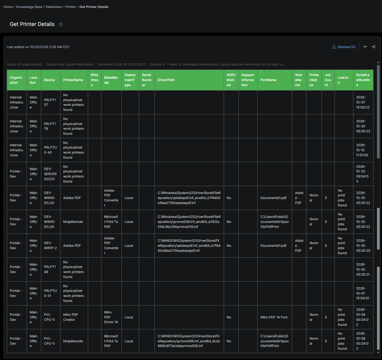The width and height of the screenshot is (382, 360).
Task: Select the PRLPTUS-31 device cell
Action: [51, 293]
